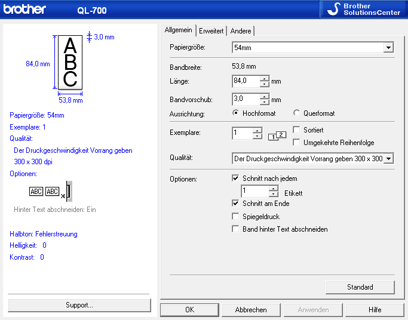Viewport: 408px width, 320px height.
Task: Enable Spiegeldruck checkbox
Action: coord(235,216)
